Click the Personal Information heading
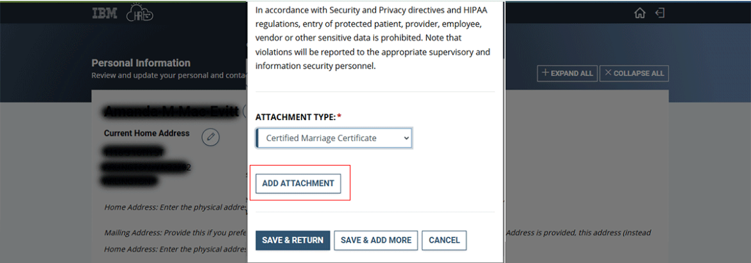Screen dimensions: 751x263 click(x=141, y=63)
